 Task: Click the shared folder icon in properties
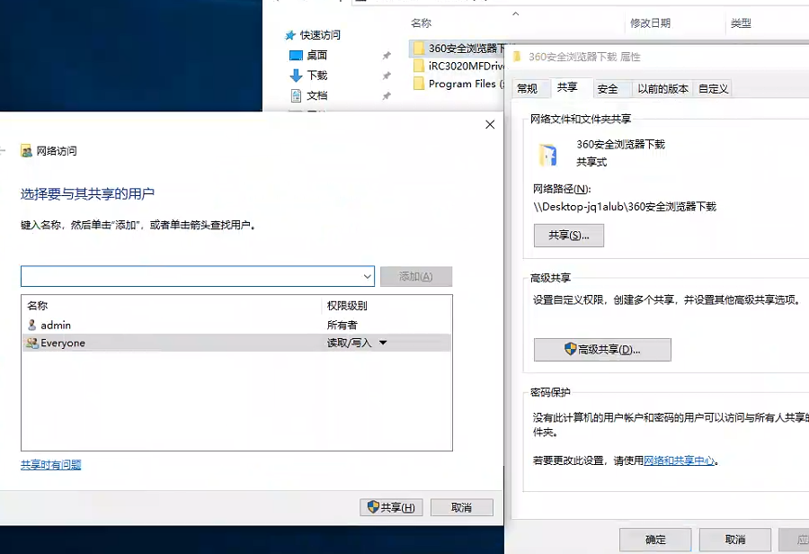[x=548, y=155]
